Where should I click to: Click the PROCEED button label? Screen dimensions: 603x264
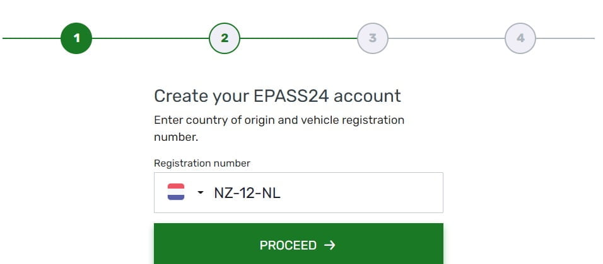click(288, 245)
